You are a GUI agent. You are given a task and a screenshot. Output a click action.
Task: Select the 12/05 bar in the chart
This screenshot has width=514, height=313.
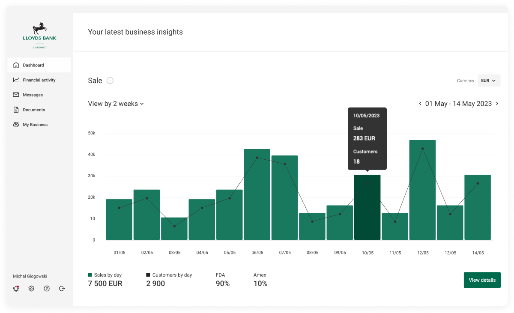(x=422, y=191)
